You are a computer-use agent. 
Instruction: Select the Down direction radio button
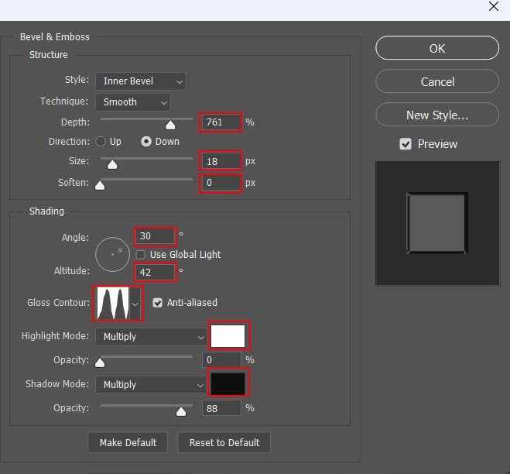145,142
